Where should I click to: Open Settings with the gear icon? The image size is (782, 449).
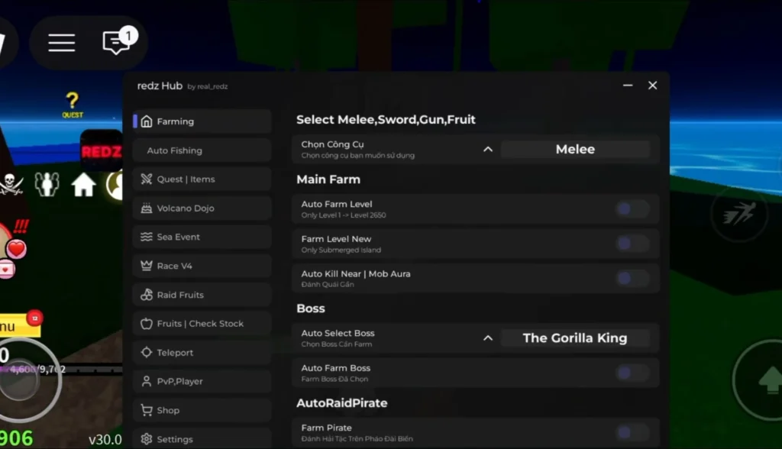[x=146, y=438]
